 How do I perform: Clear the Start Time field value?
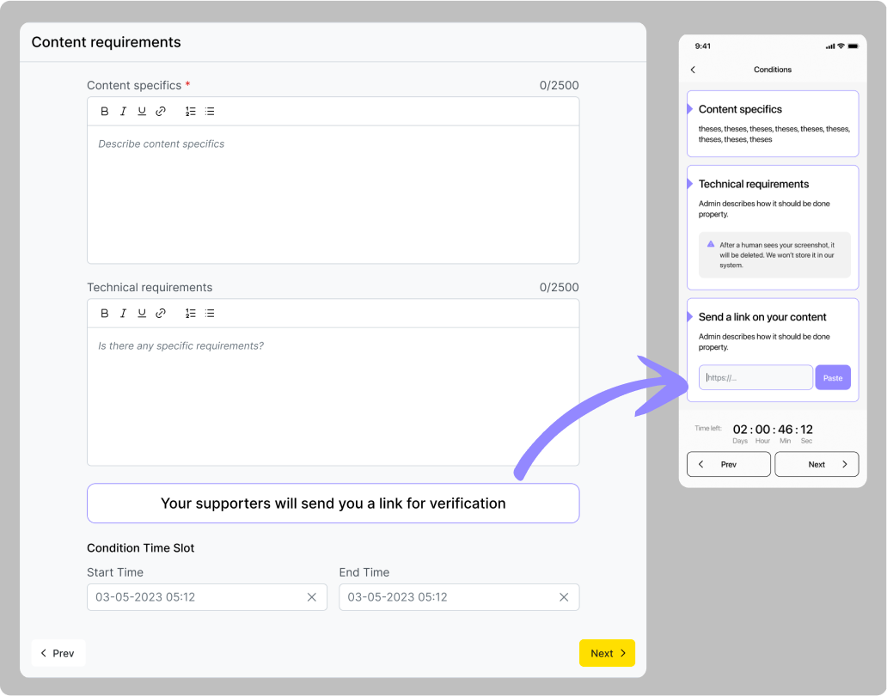[x=312, y=597]
